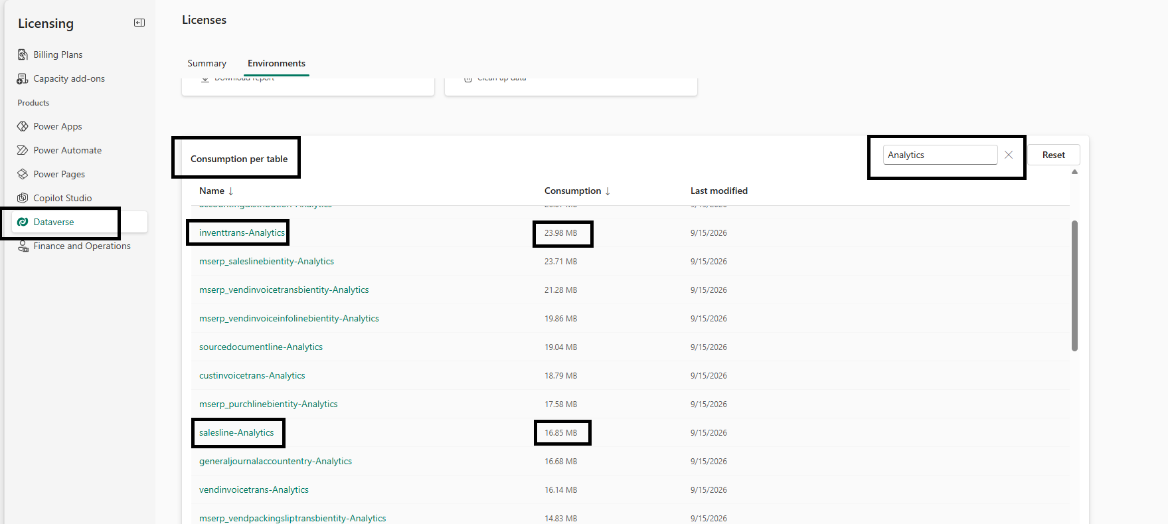1168x524 pixels.
Task: Collapse the Licensing navigation pane icon
Action: (x=139, y=23)
